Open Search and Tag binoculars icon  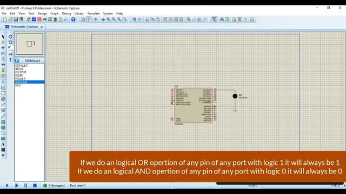pyautogui.click(x=222, y=19)
